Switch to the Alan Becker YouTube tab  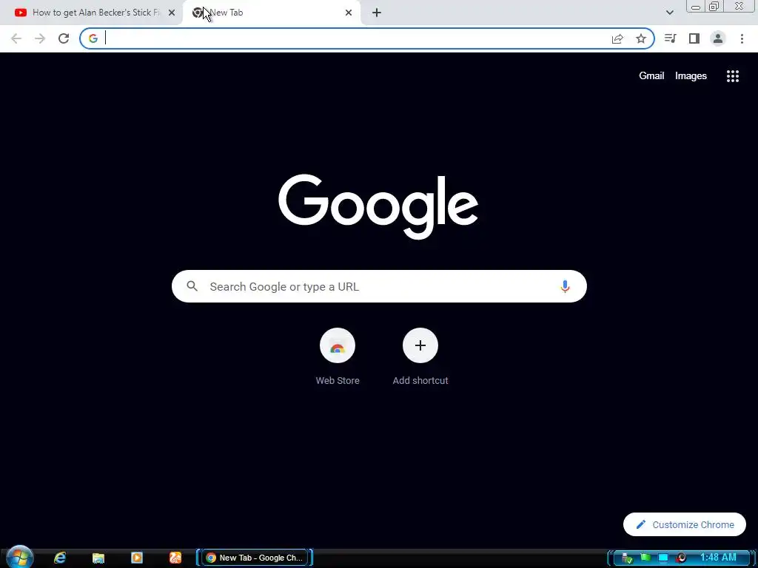[92, 13]
